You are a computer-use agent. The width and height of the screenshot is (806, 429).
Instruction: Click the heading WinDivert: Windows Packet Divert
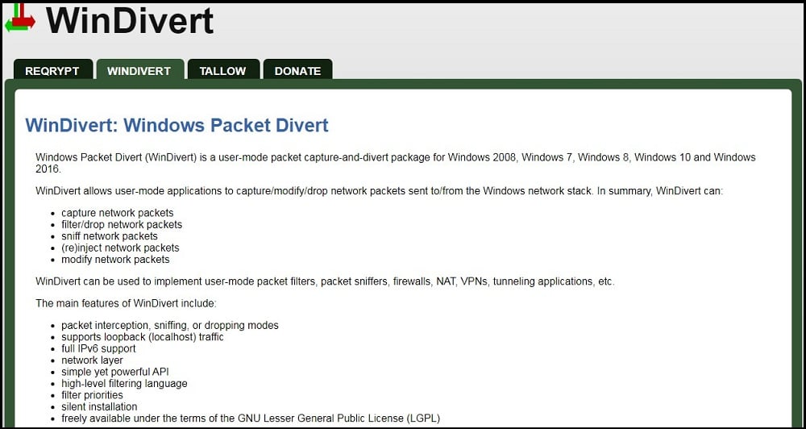coord(177,125)
